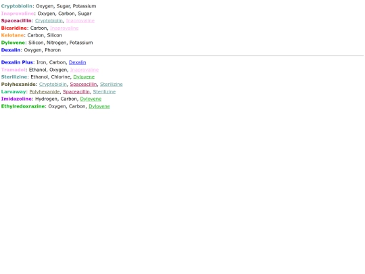365x274 pixels.
Task: Click Carbon in the Kelotane recipe
Action: (36, 35)
